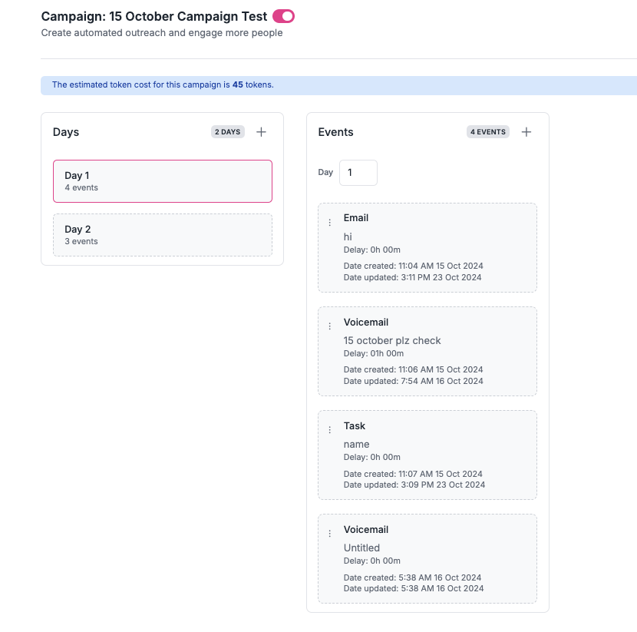
Task: Click the Days panel heading
Action: (x=66, y=132)
